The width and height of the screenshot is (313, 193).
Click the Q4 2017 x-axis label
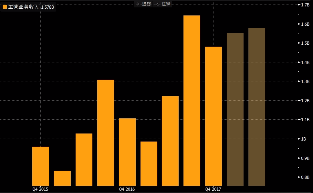214,189
